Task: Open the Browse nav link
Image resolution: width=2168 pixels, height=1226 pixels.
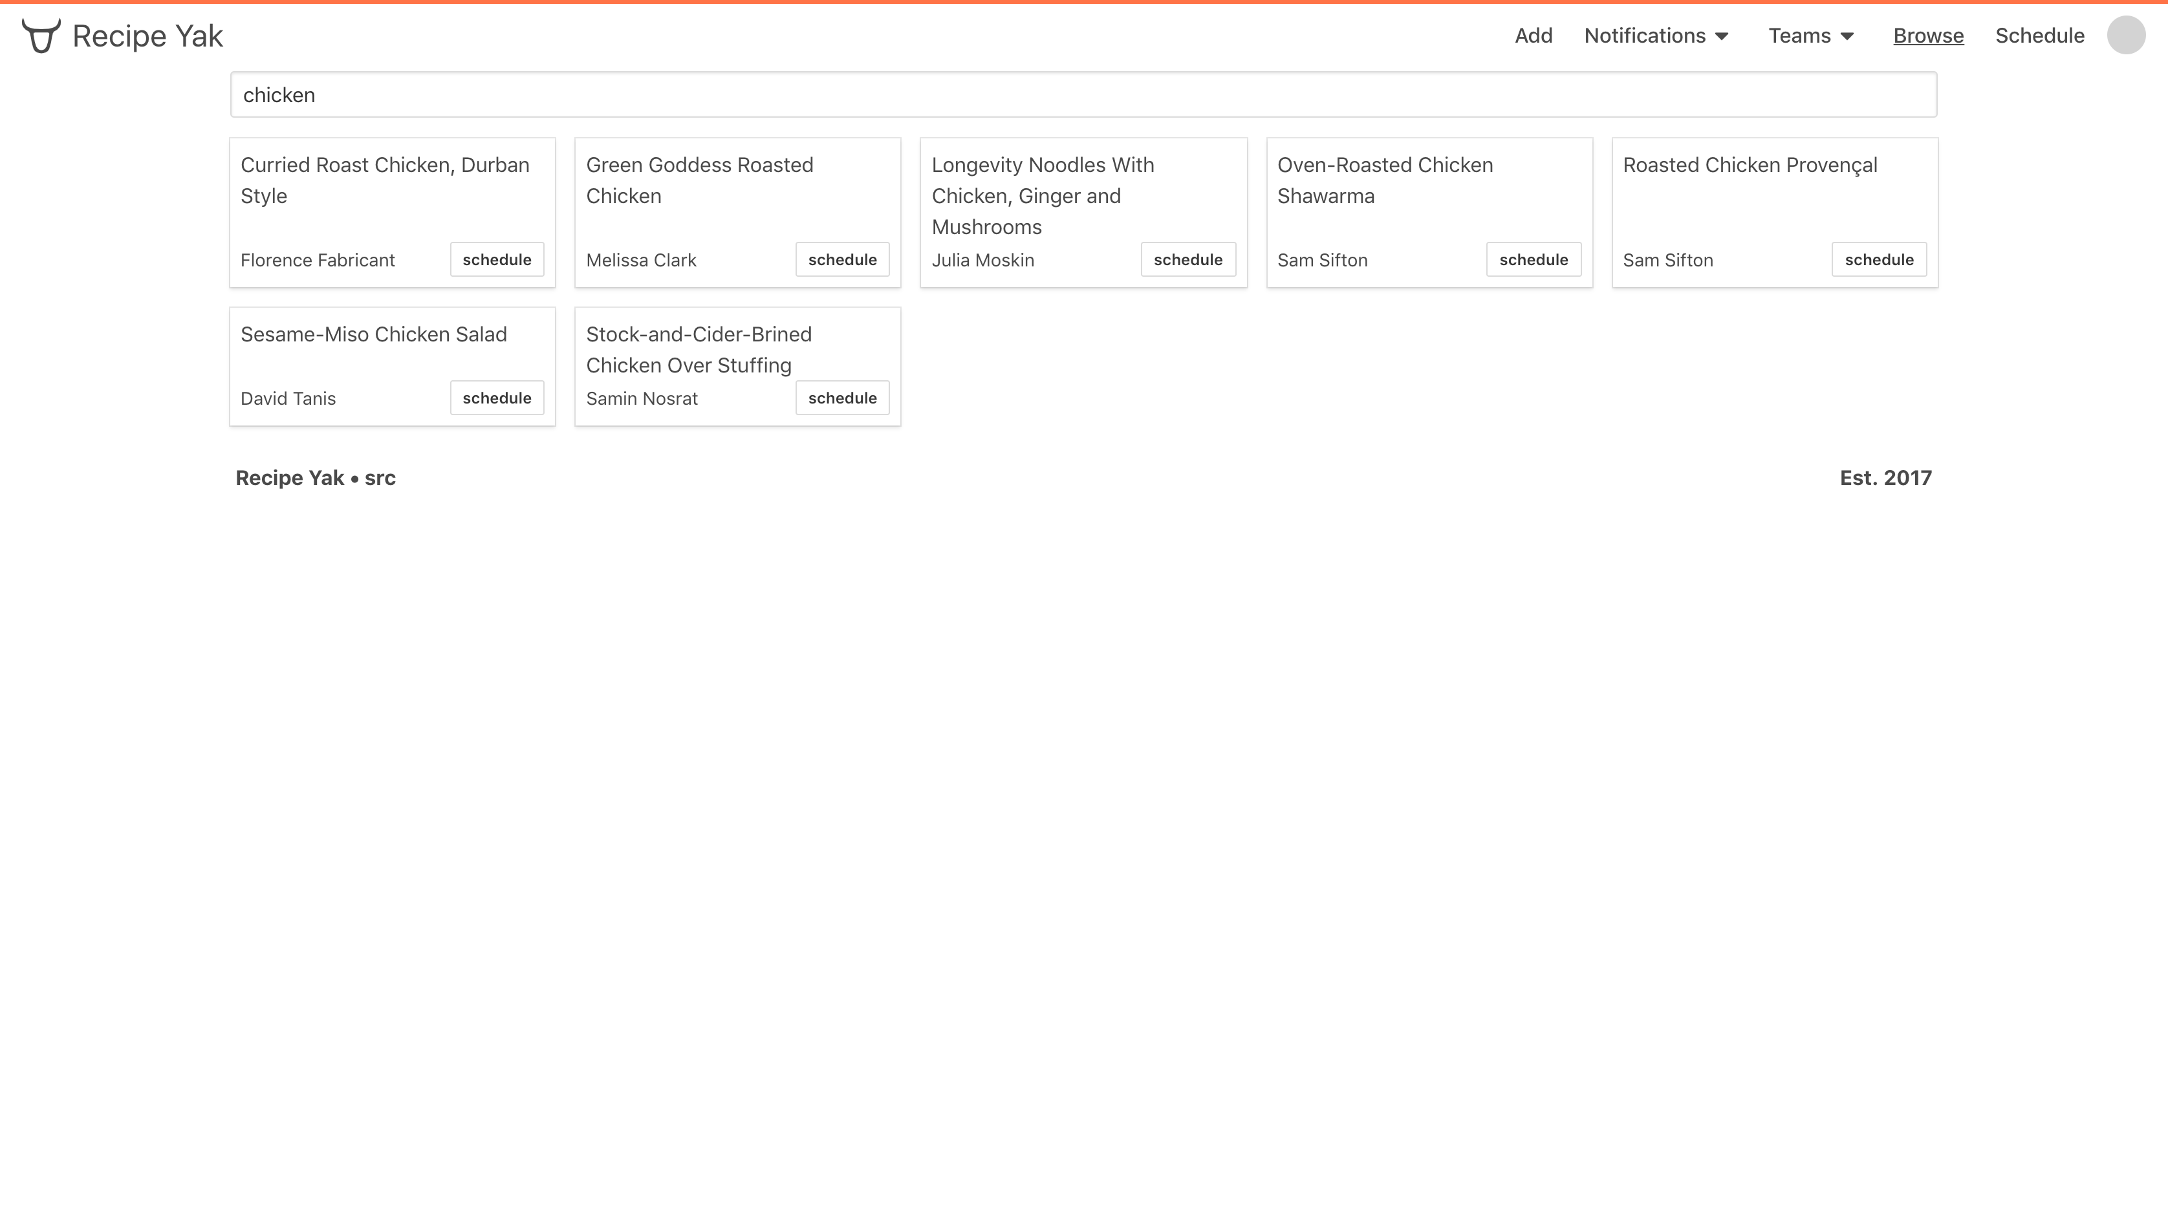Action: tap(1928, 36)
